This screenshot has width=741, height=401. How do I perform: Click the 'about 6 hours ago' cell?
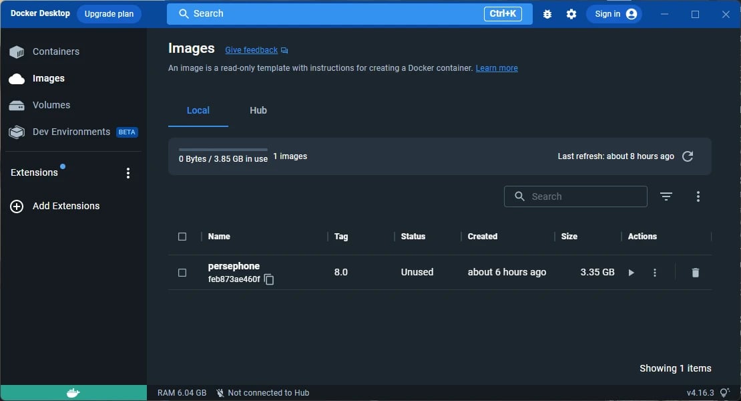point(507,273)
